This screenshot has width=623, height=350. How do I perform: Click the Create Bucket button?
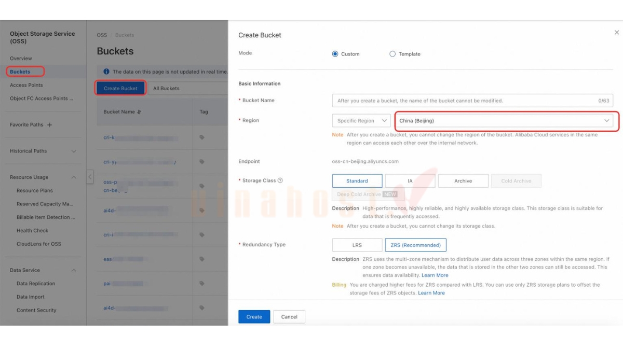tap(120, 88)
